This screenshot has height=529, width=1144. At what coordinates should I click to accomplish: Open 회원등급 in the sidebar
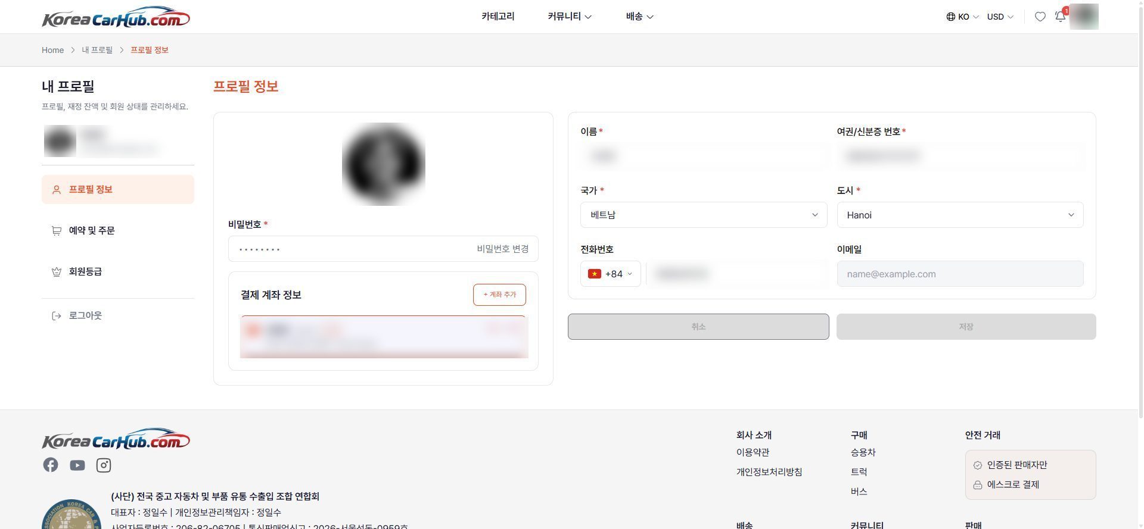point(118,271)
